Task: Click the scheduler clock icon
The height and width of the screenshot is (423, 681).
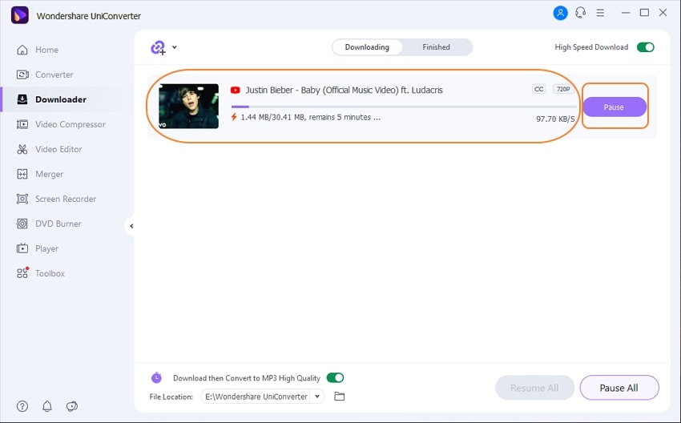Action: (x=156, y=378)
